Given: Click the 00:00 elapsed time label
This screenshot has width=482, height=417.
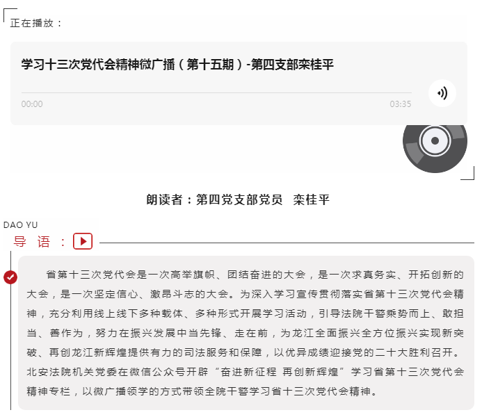Looking at the screenshot, I should pos(32,104).
